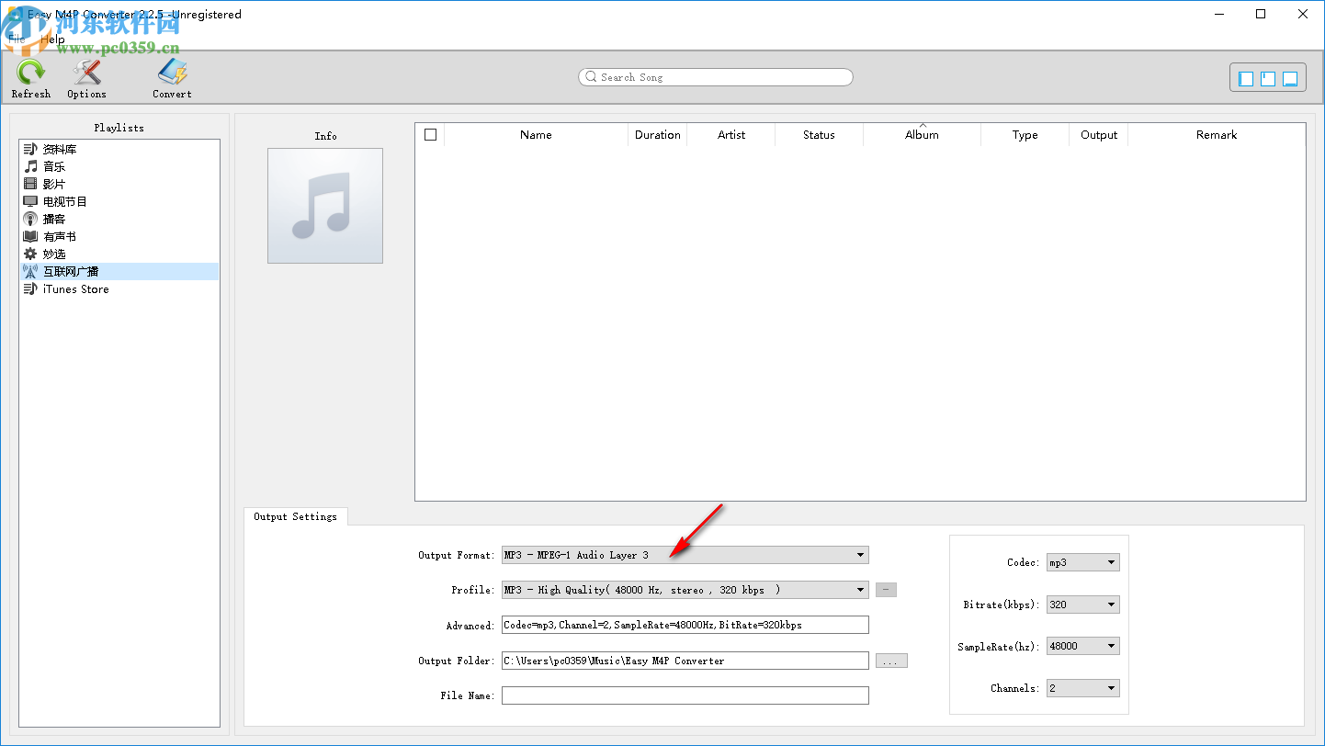
Task: Open the Help menu
Action: (52, 39)
